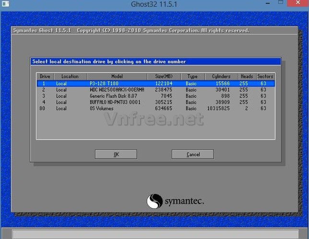
Task: Click the Drive column header
Action: [45, 76]
